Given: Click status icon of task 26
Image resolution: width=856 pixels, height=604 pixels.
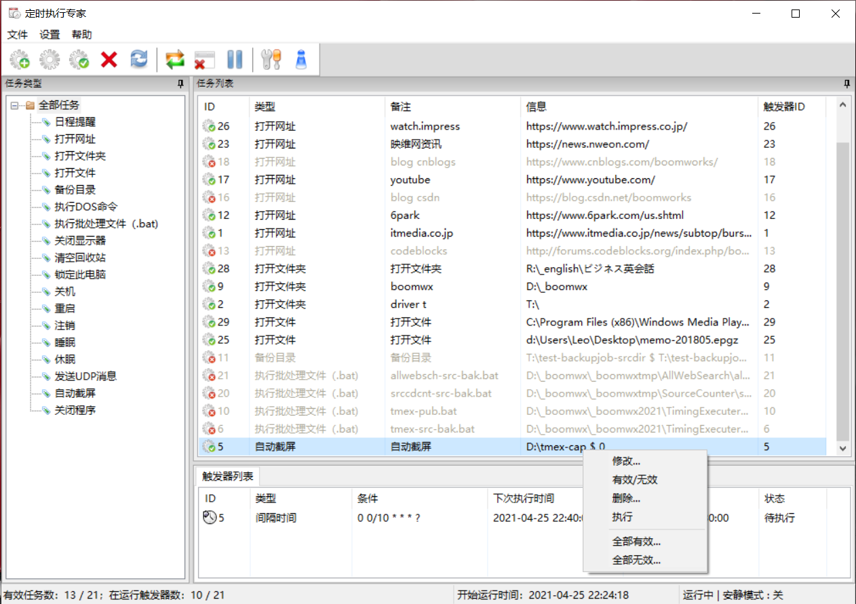Looking at the screenshot, I should (209, 126).
